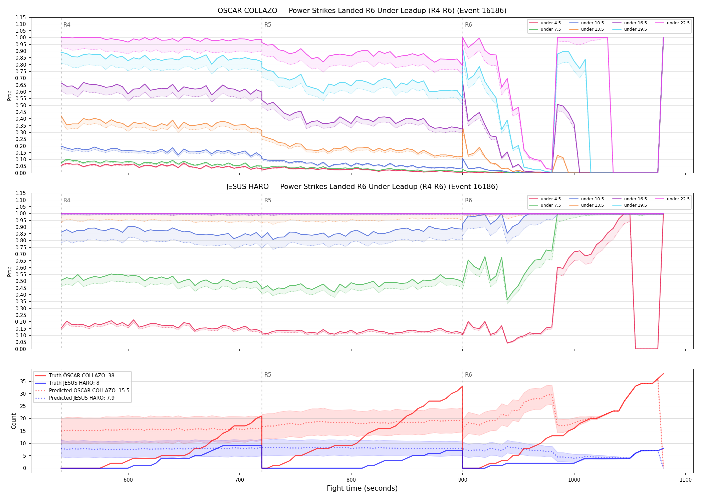Click the 1.00 y-tick in Haro chart
The height and width of the screenshot is (500, 701).
click(x=21, y=214)
